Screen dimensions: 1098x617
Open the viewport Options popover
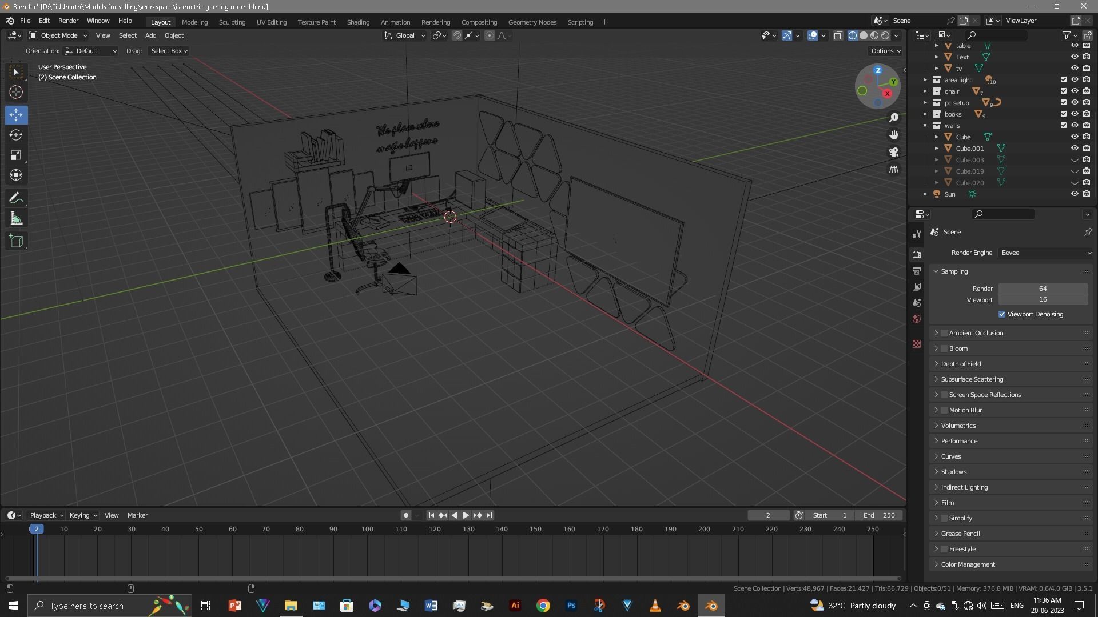pos(885,51)
